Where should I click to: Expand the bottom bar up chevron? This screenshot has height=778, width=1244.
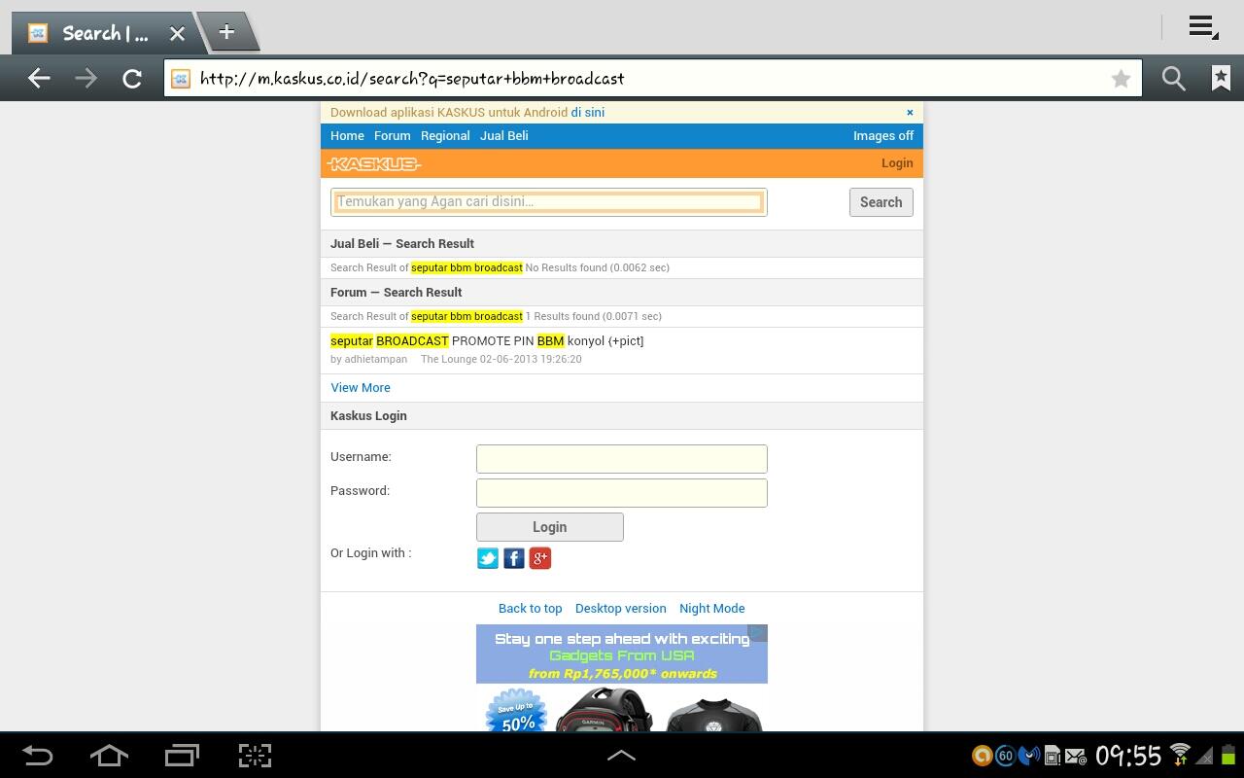[x=622, y=756]
